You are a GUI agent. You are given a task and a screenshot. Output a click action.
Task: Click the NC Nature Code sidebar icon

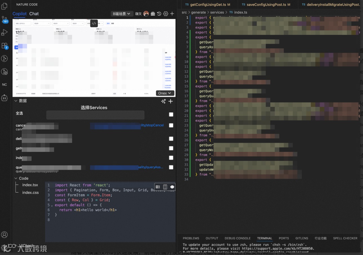click(4, 84)
